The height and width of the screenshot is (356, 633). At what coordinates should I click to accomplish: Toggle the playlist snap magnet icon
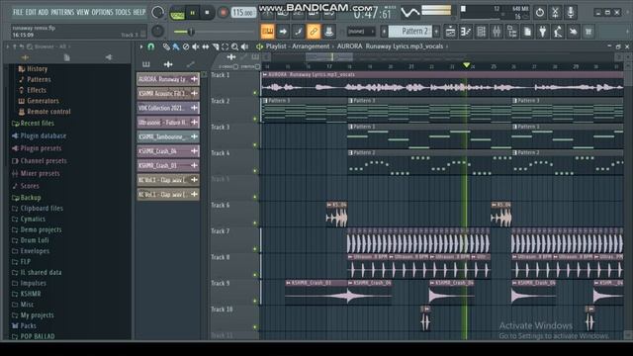pos(151,46)
